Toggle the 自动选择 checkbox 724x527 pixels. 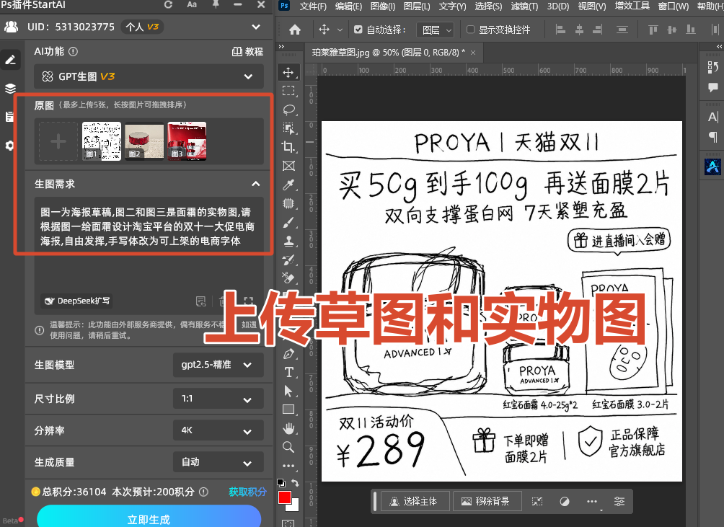(x=358, y=30)
